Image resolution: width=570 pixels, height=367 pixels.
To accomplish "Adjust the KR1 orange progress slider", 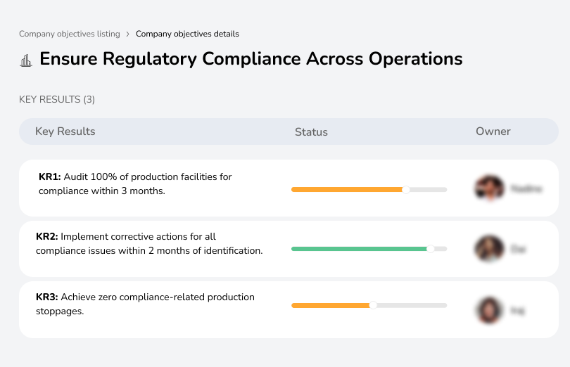I will (x=406, y=190).
